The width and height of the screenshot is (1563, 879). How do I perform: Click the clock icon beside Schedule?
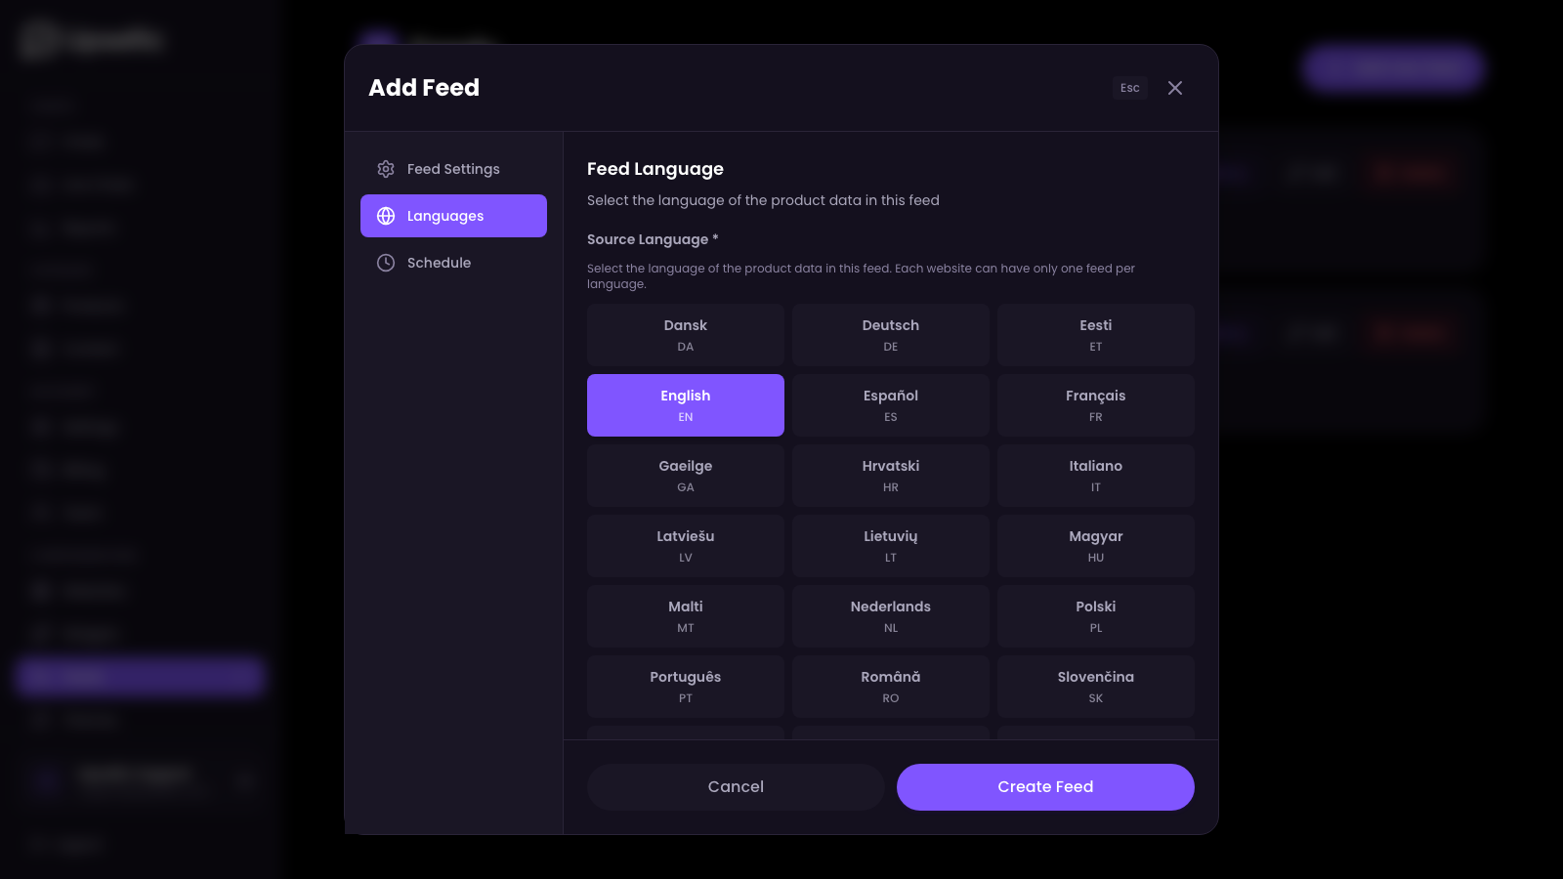386,263
